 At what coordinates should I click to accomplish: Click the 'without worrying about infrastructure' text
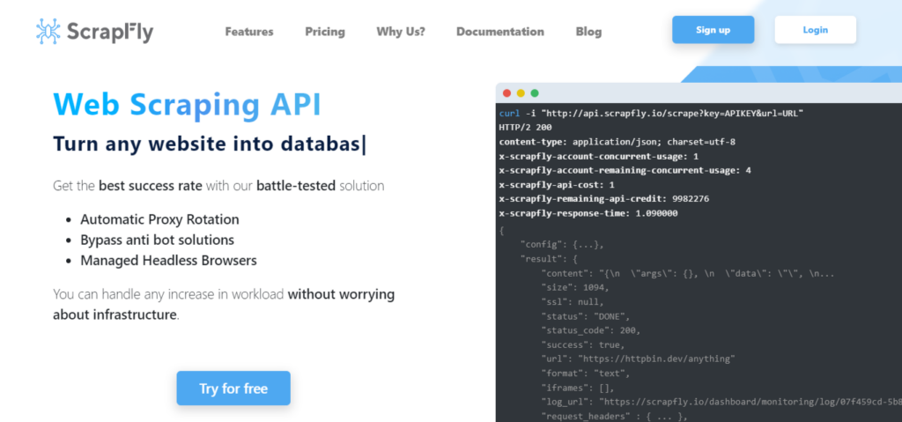click(x=224, y=305)
